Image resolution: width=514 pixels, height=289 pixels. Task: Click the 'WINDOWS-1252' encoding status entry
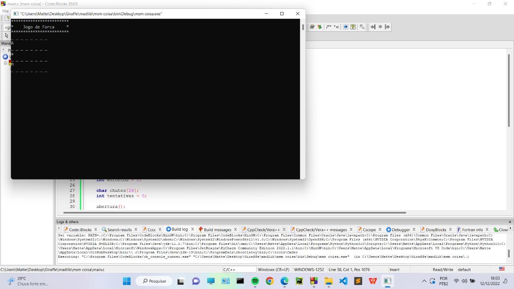pyautogui.click(x=309, y=269)
